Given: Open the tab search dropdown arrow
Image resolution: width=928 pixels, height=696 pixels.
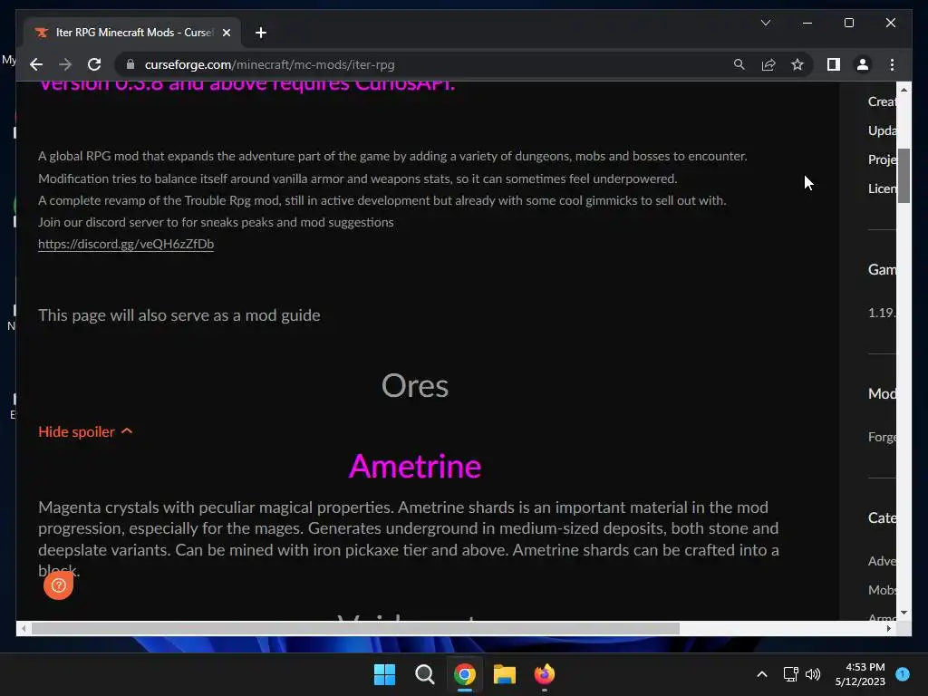Looking at the screenshot, I should (x=765, y=23).
